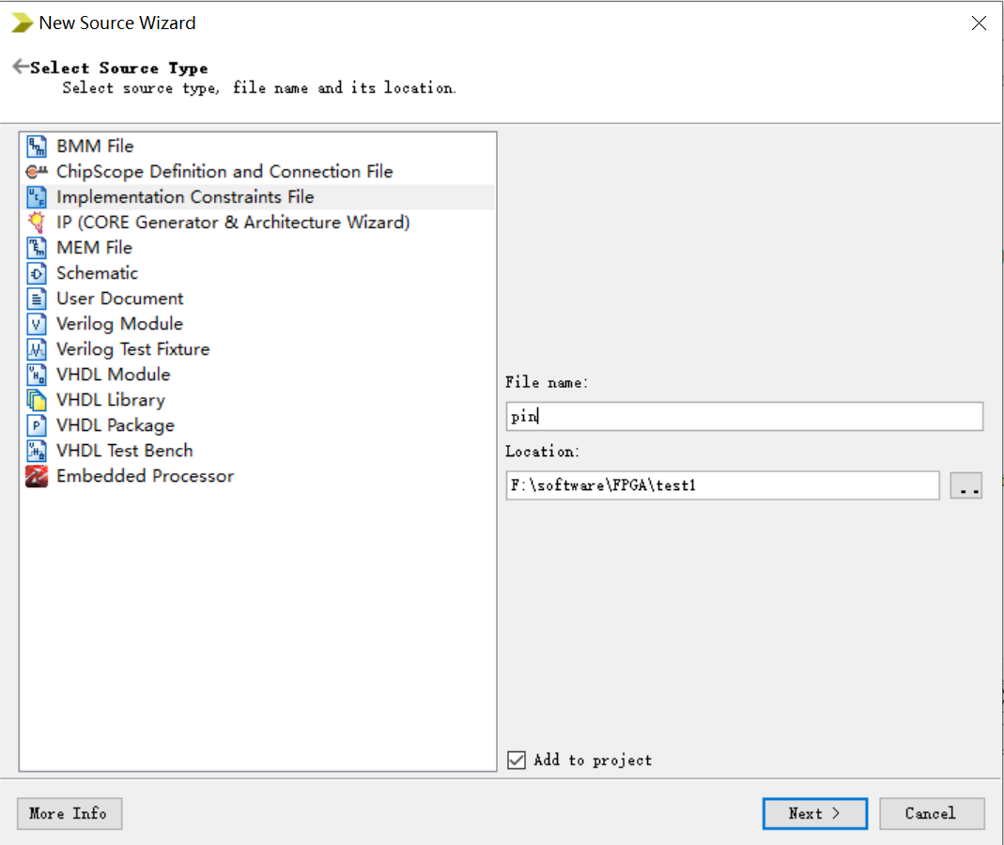The image size is (1004, 845).
Task: Select the User Document entry
Action: [119, 298]
